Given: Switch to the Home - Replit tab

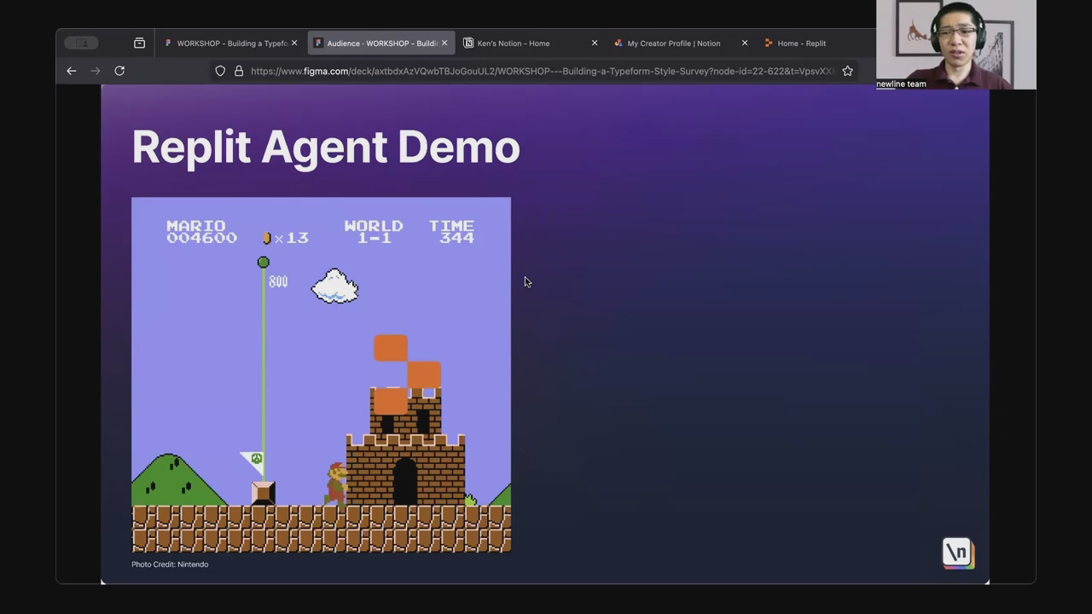Looking at the screenshot, I should 801,43.
